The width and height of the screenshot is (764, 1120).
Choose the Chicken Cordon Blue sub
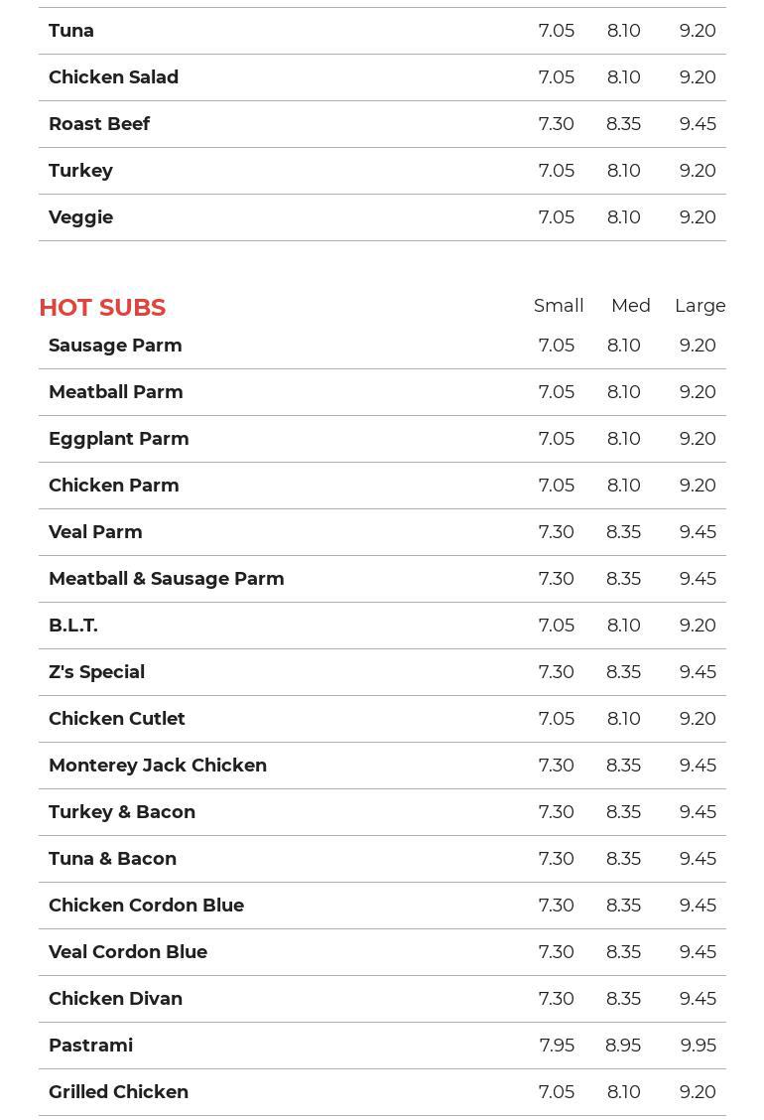coord(146,906)
